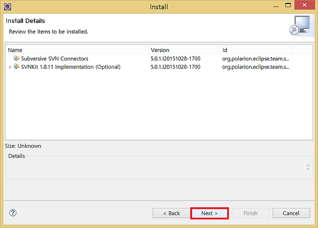Click inside the Details text area

[155, 168]
